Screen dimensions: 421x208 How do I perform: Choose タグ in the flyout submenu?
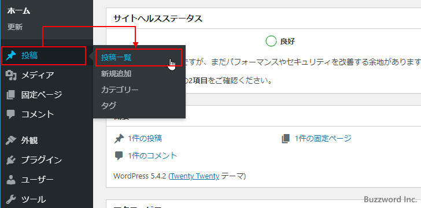tap(109, 106)
